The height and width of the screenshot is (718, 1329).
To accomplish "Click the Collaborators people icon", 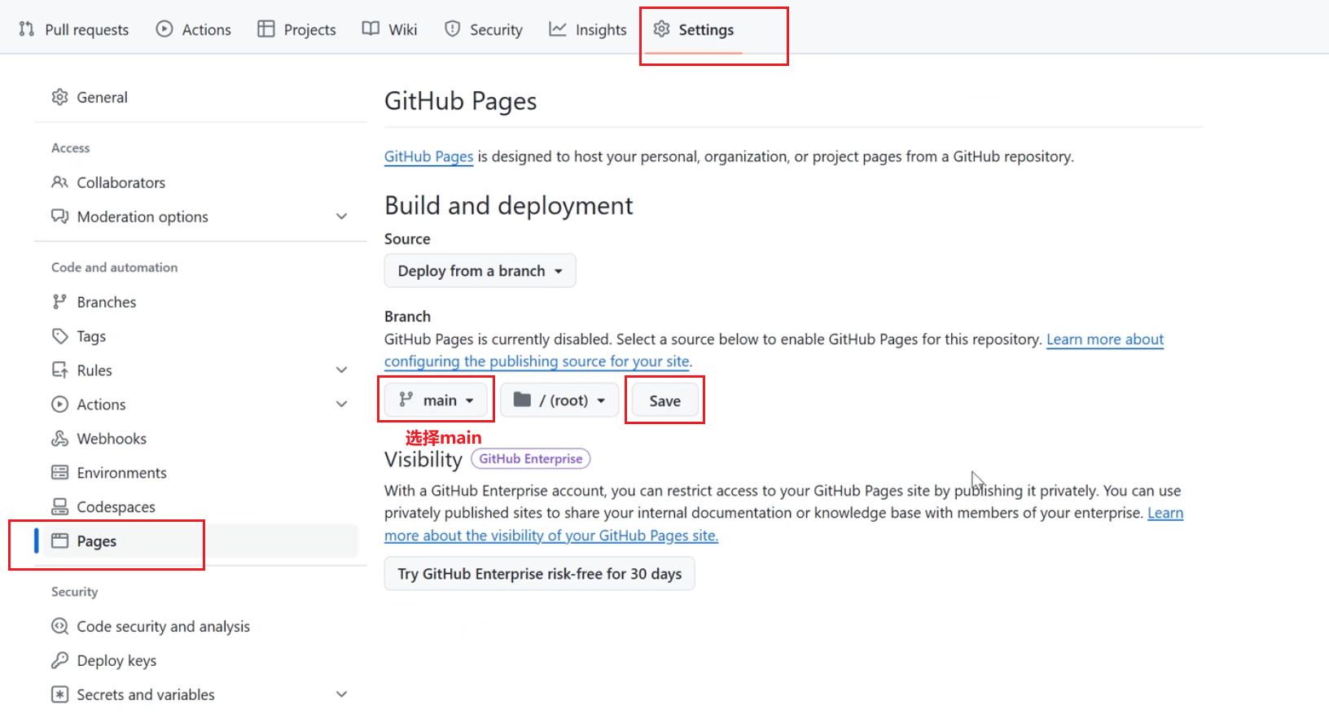I will click(59, 182).
